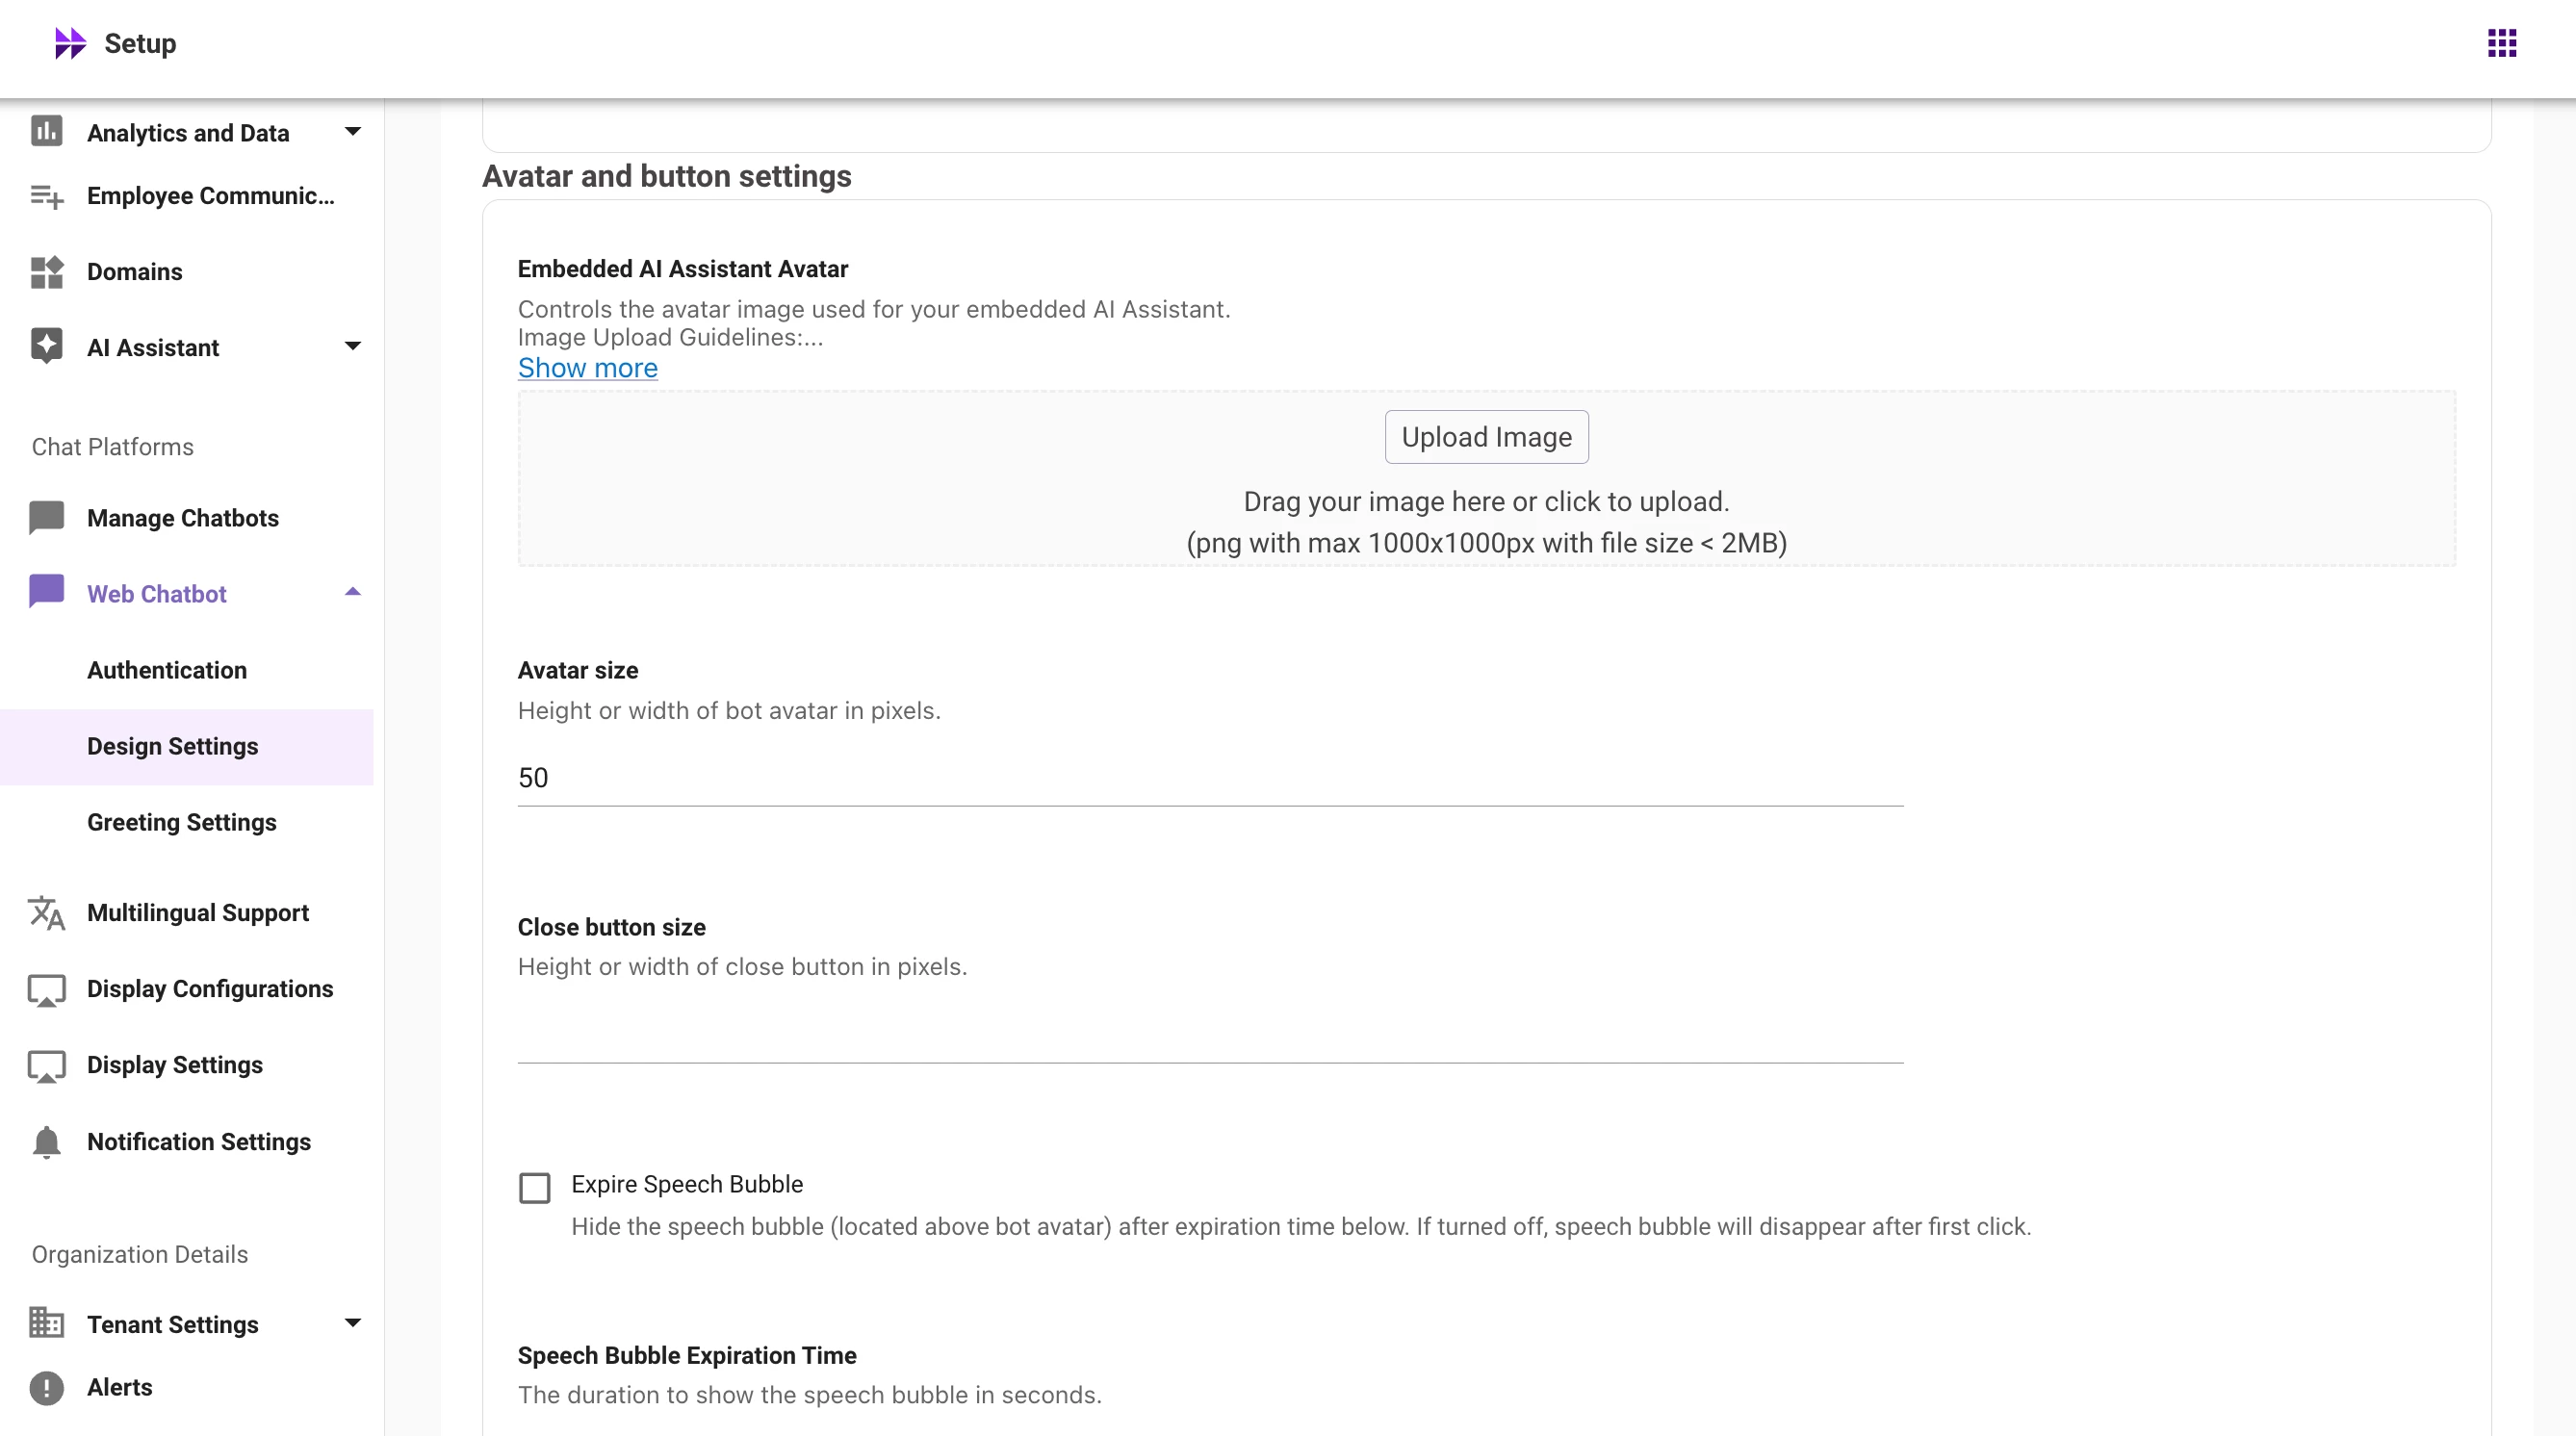Click the Upload Image button
2576x1436 pixels.
(1486, 437)
